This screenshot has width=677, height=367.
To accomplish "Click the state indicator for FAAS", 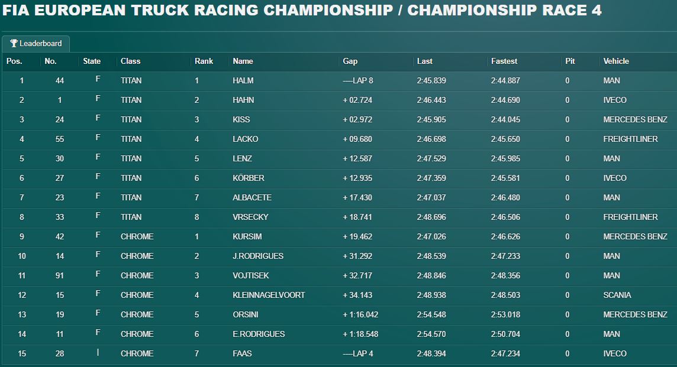I will point(98,352).
